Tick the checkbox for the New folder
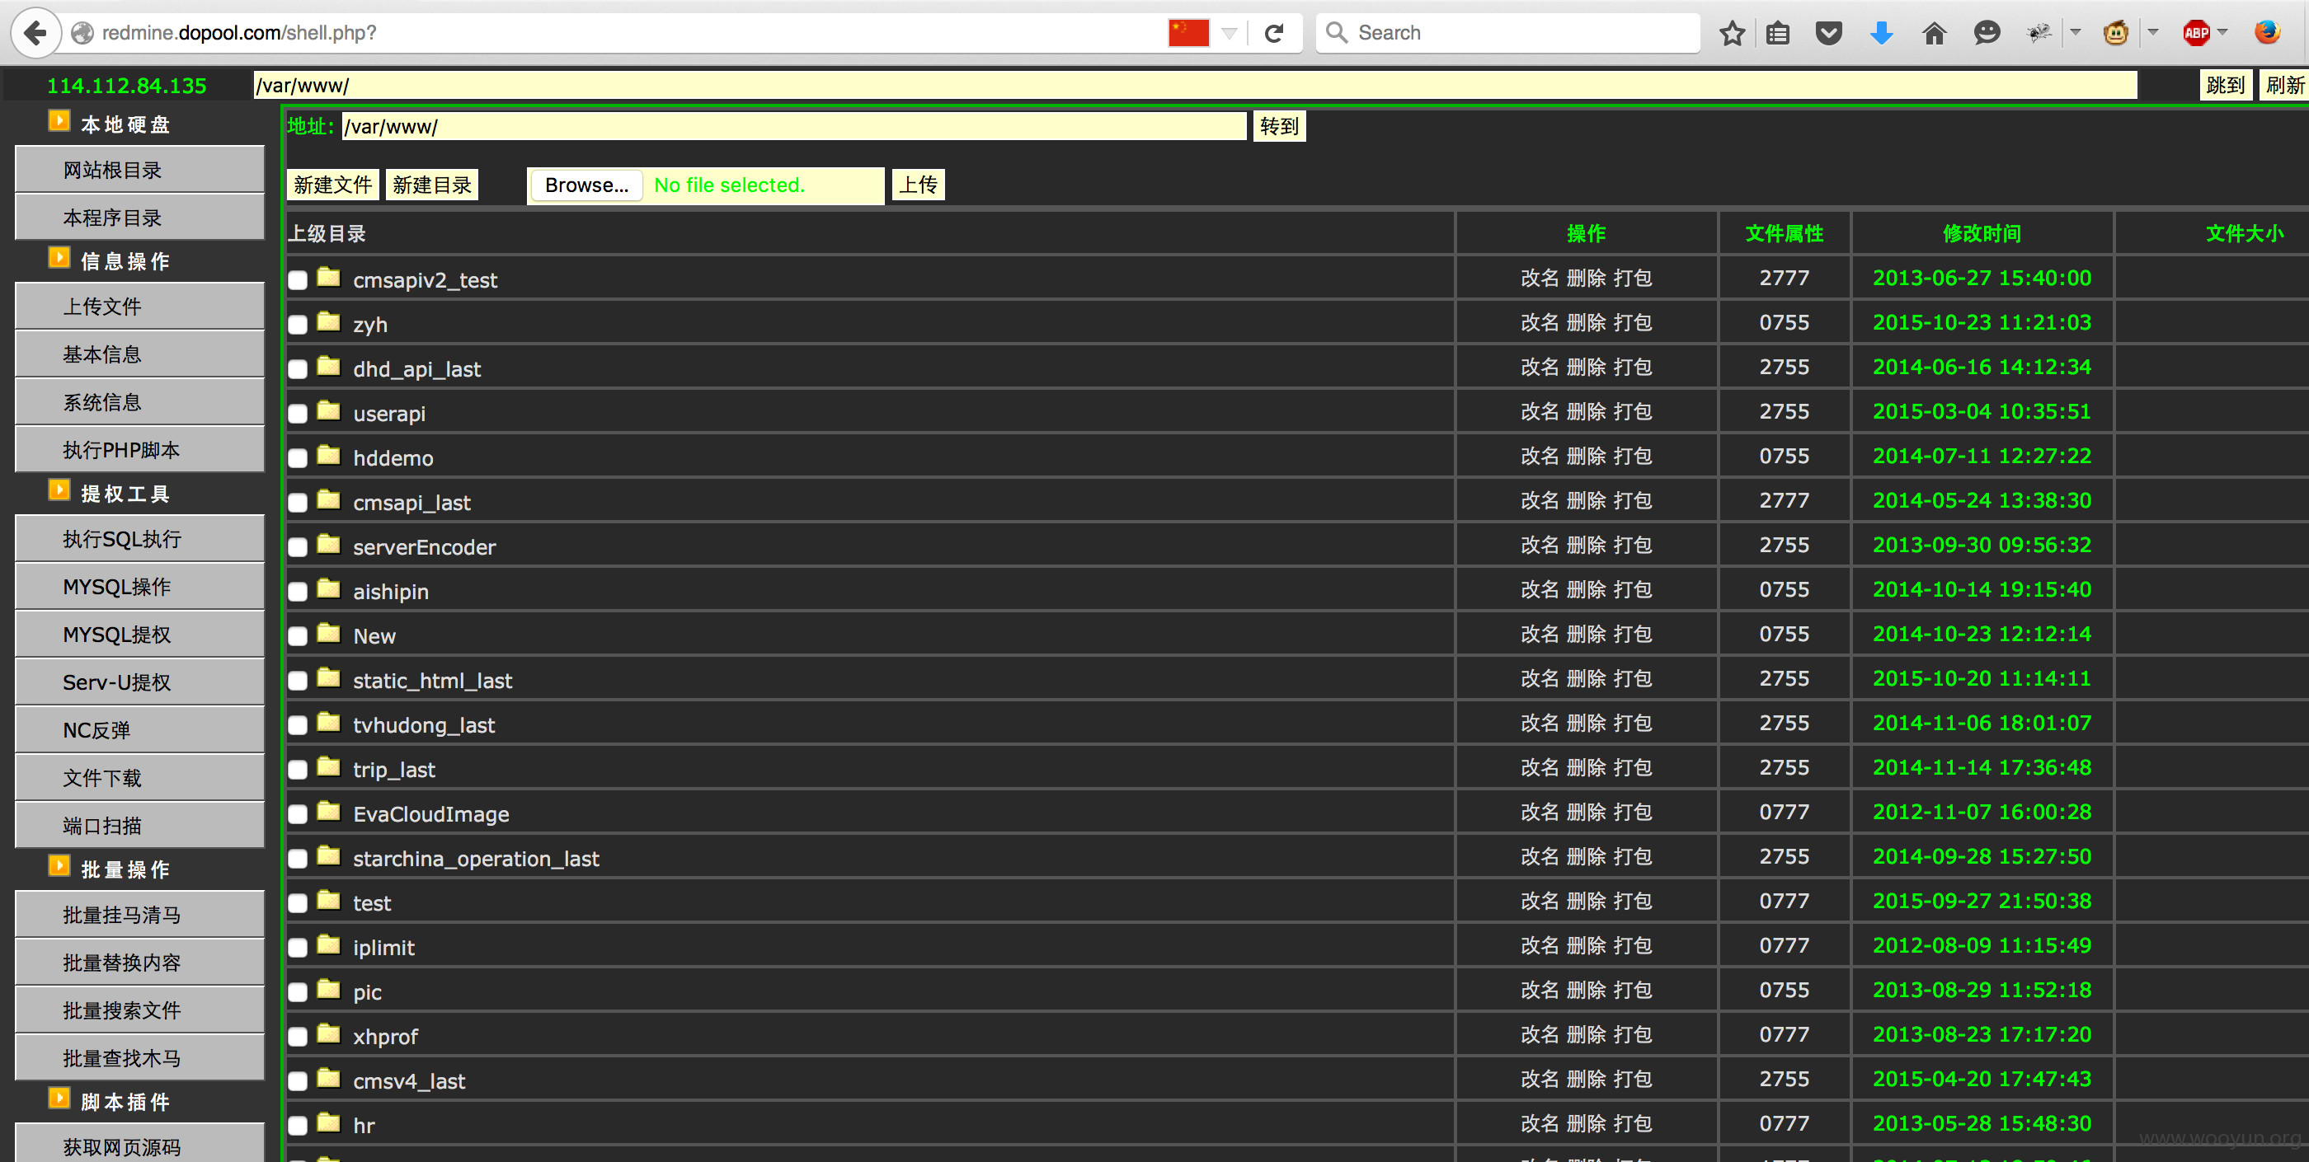 [298, 636]
